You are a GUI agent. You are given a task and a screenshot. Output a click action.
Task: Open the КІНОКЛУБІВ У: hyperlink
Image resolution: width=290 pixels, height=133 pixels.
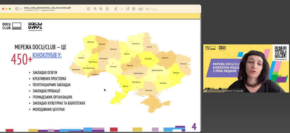[x=47, y=55]
